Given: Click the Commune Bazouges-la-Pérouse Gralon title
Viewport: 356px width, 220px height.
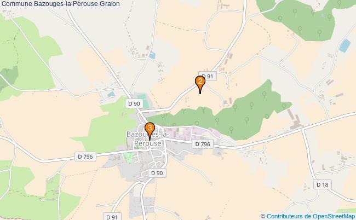Looking at the screenshot, I should (61, 4).
